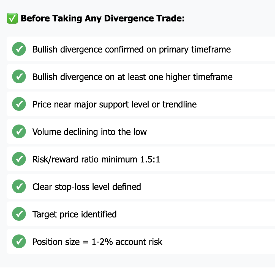
Task: Select the 'Before Taking Any Divergence Trade' heading
Action: tap(103, 18)
